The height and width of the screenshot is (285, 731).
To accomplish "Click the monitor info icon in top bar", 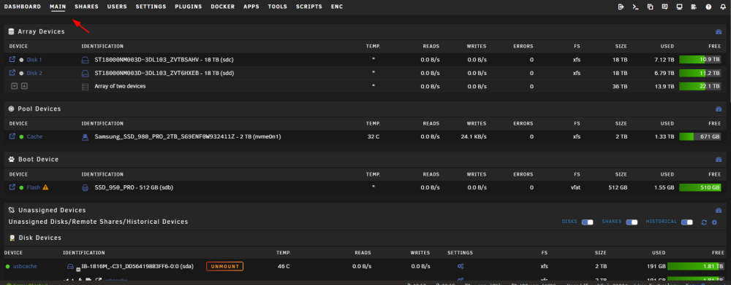I will [x=679, y=7].
